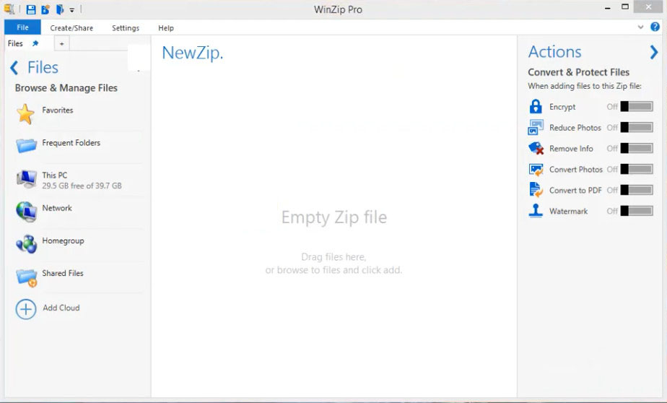This screenshot has height=403, width=667.
Task: Click the Actions pane heading
Action: 554,52
